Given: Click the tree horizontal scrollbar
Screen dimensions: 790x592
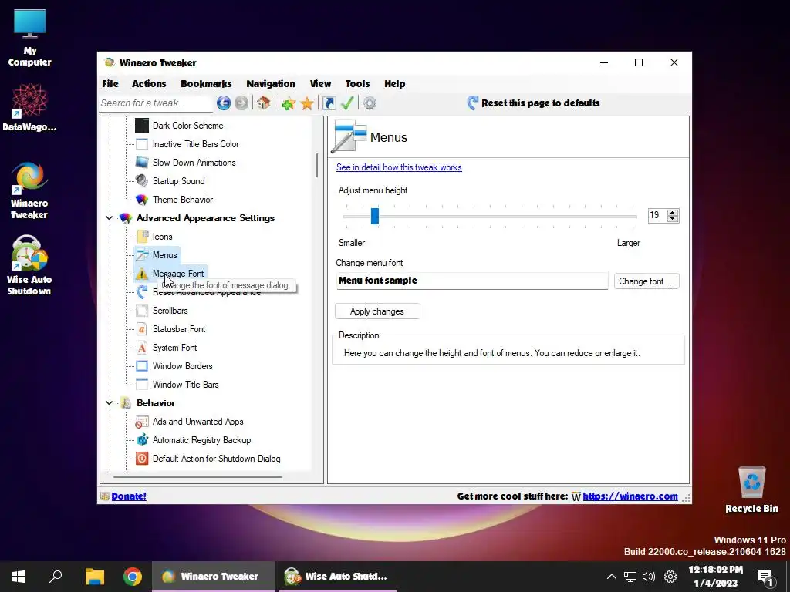Looking at the screenshot, I should pyautogui.click(x=197, y=476).
